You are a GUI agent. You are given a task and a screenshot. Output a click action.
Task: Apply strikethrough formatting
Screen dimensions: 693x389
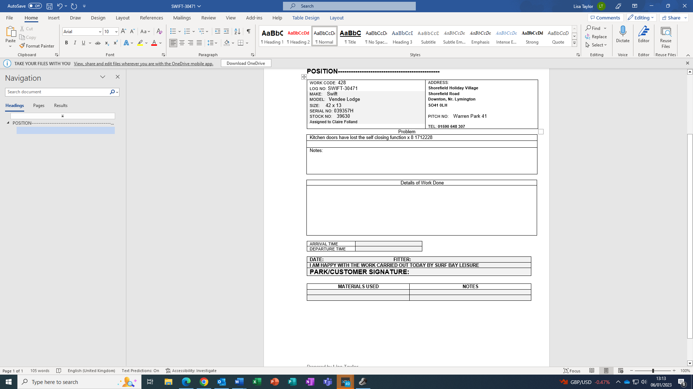coord(97,43)
